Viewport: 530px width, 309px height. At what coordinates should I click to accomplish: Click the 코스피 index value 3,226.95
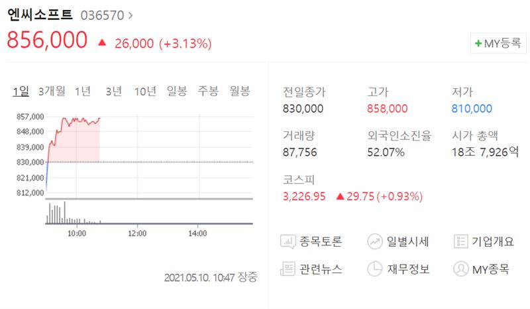pos(304,196)
